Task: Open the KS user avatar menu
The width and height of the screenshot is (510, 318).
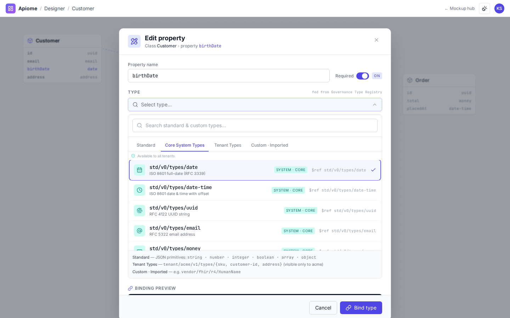Action: coord(499,8)
